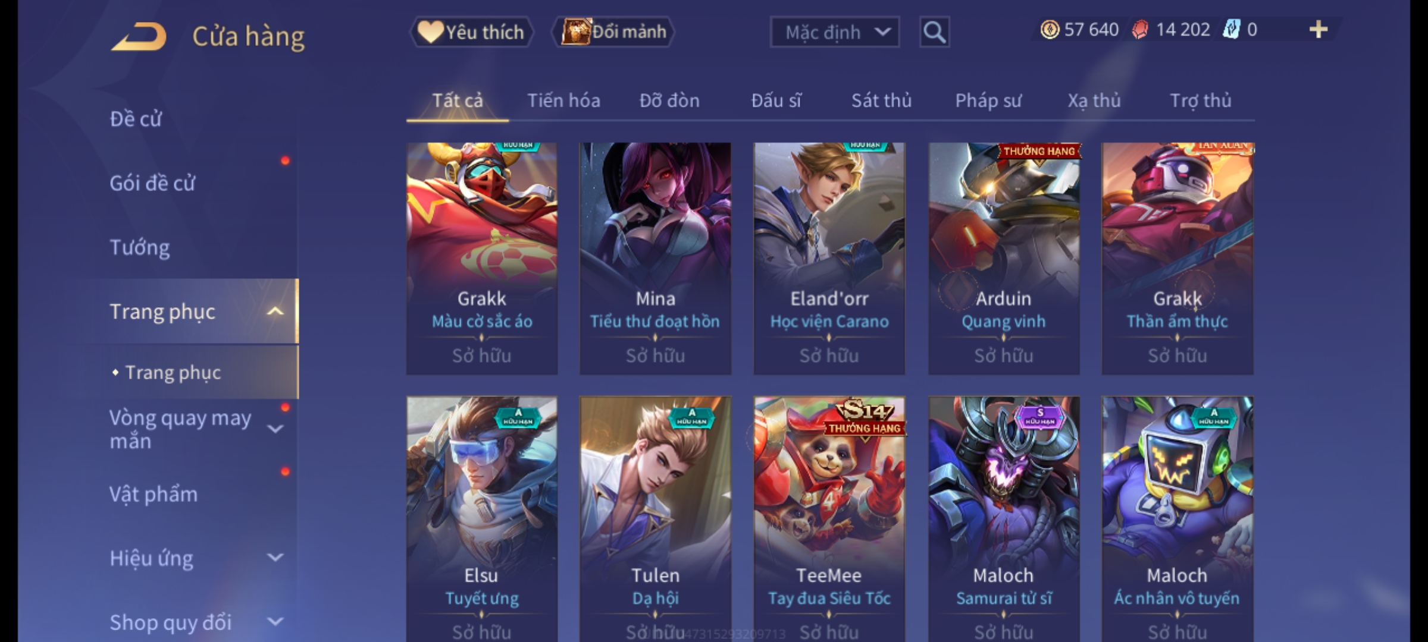Go to Tướng in the sidebar

click(140, 247)
